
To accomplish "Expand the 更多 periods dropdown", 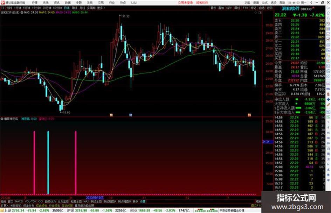I will pyautogui.click(x=101, y=8).
